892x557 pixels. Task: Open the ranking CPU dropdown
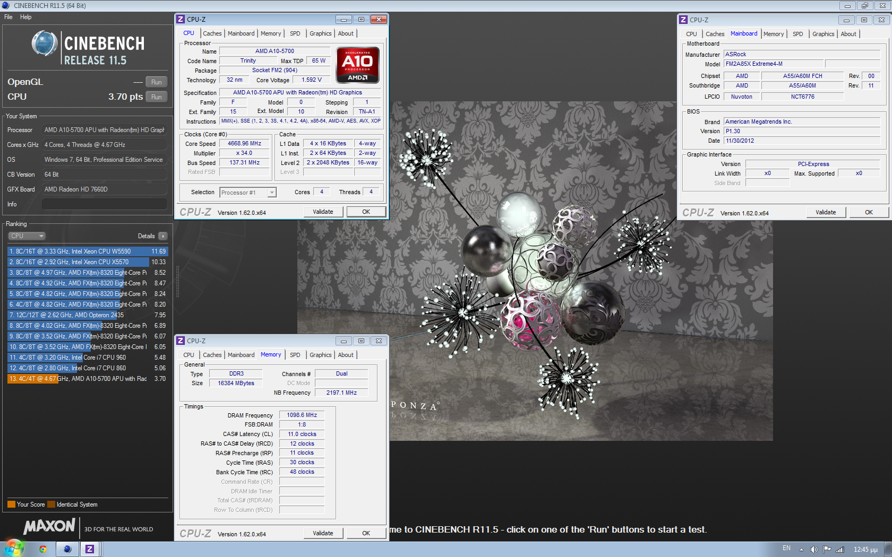tap(27, 236)
